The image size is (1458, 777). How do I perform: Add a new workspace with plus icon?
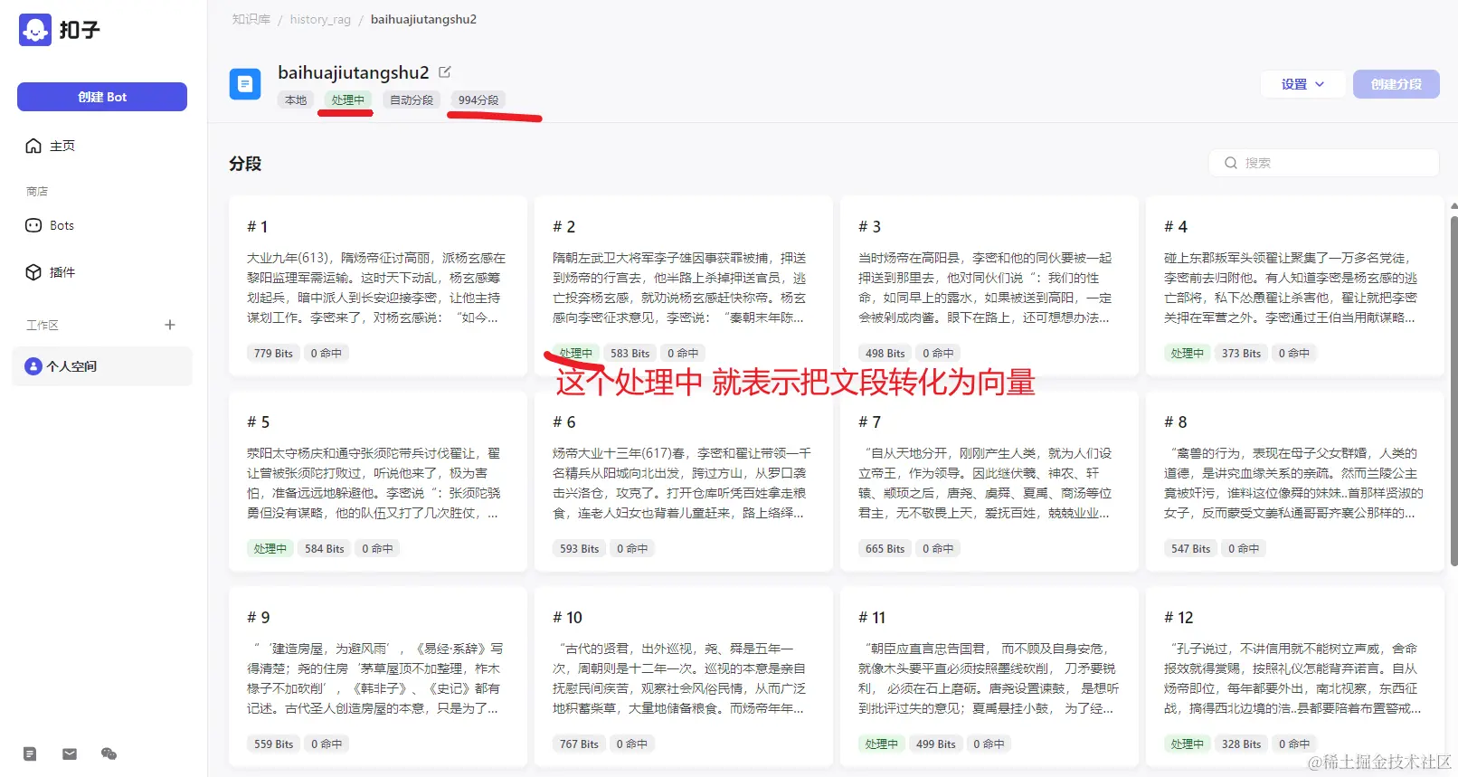[170, 325]
